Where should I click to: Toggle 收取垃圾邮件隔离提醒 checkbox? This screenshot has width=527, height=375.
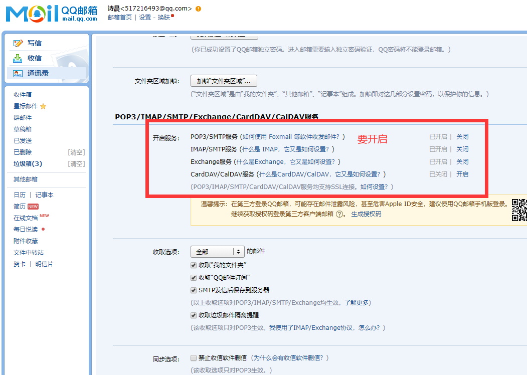pyautogui.click(x=194, y=315)
